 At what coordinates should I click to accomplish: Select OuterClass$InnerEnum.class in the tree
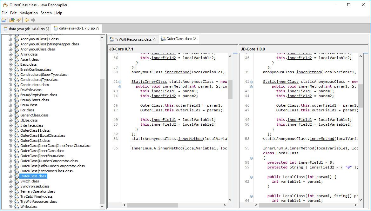pos(42,156)
